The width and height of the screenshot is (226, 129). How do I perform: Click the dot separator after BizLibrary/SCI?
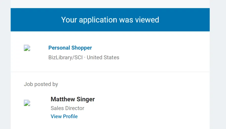[85, 57]
